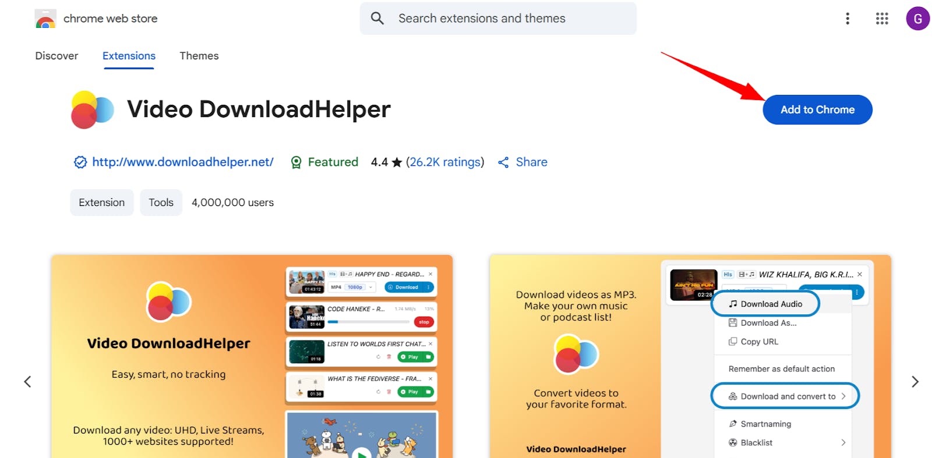This screenshot has width=932, height=458.
Task: Focus the Search extensions and themes field
Action: (x=498, y=18)
